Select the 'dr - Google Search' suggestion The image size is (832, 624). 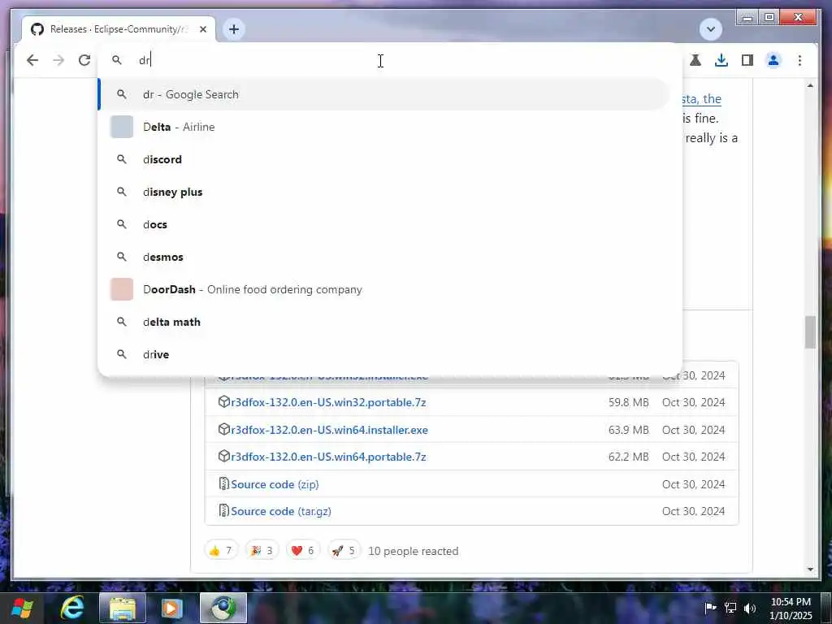point(383,94)
